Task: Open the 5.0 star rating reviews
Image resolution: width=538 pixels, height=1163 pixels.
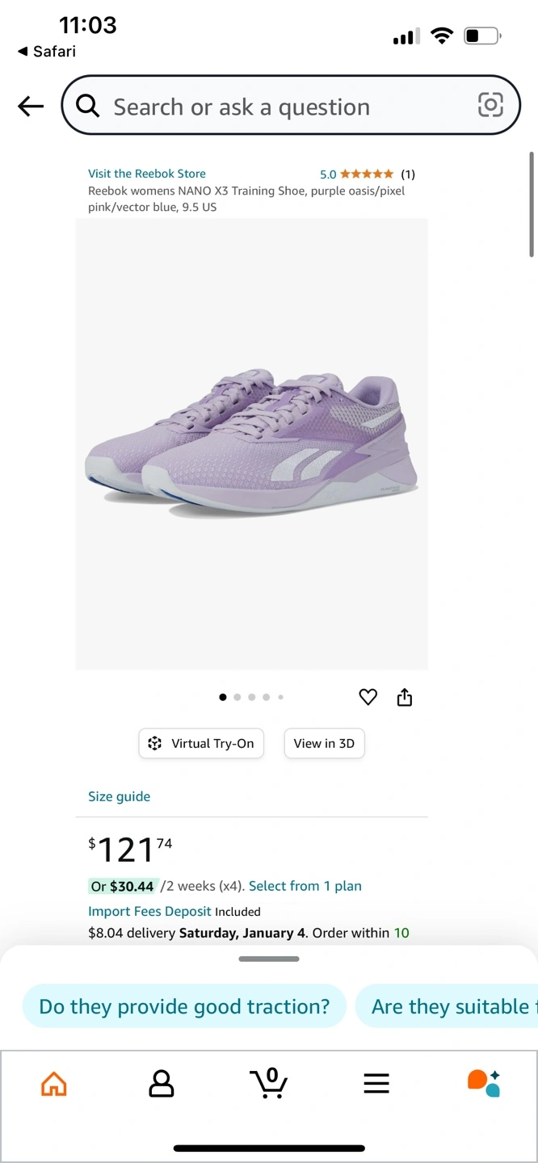Action: click(x=367, y=174)
